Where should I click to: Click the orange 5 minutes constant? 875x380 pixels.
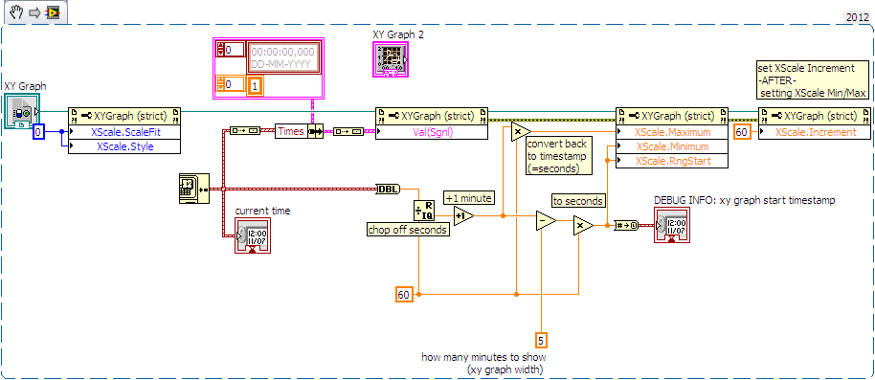click(540, 339)
